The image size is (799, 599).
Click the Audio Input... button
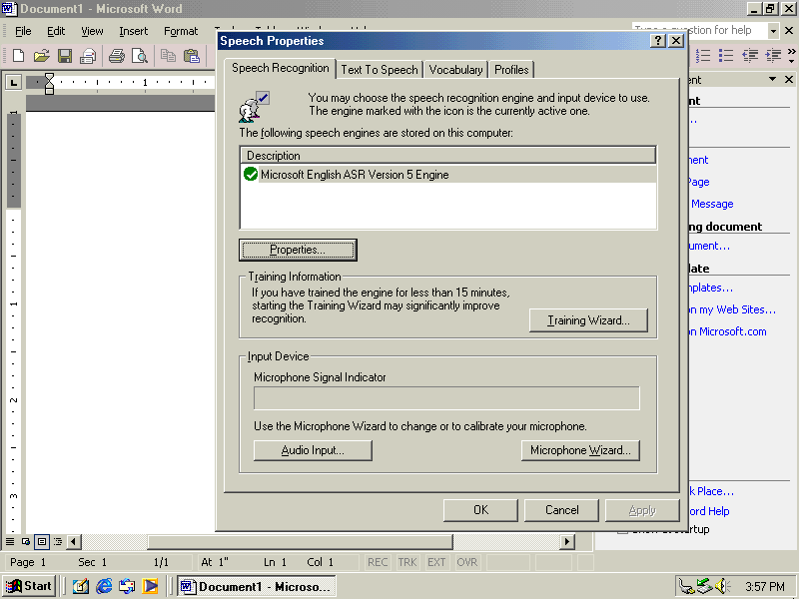tap(313, 450)
